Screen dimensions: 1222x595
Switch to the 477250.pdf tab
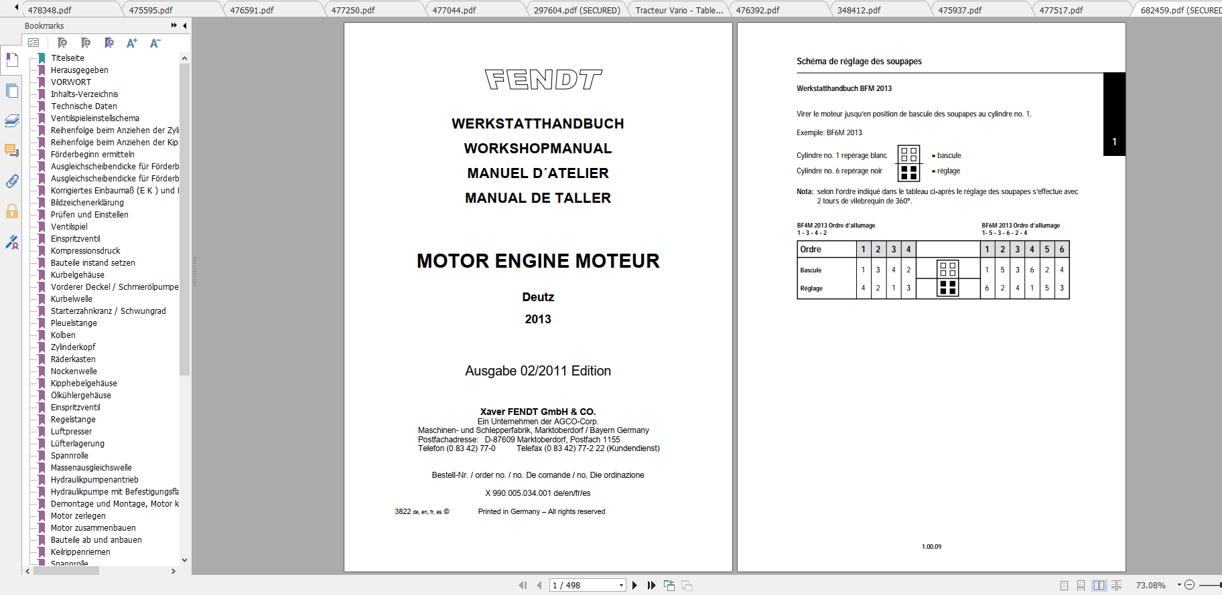353,10
